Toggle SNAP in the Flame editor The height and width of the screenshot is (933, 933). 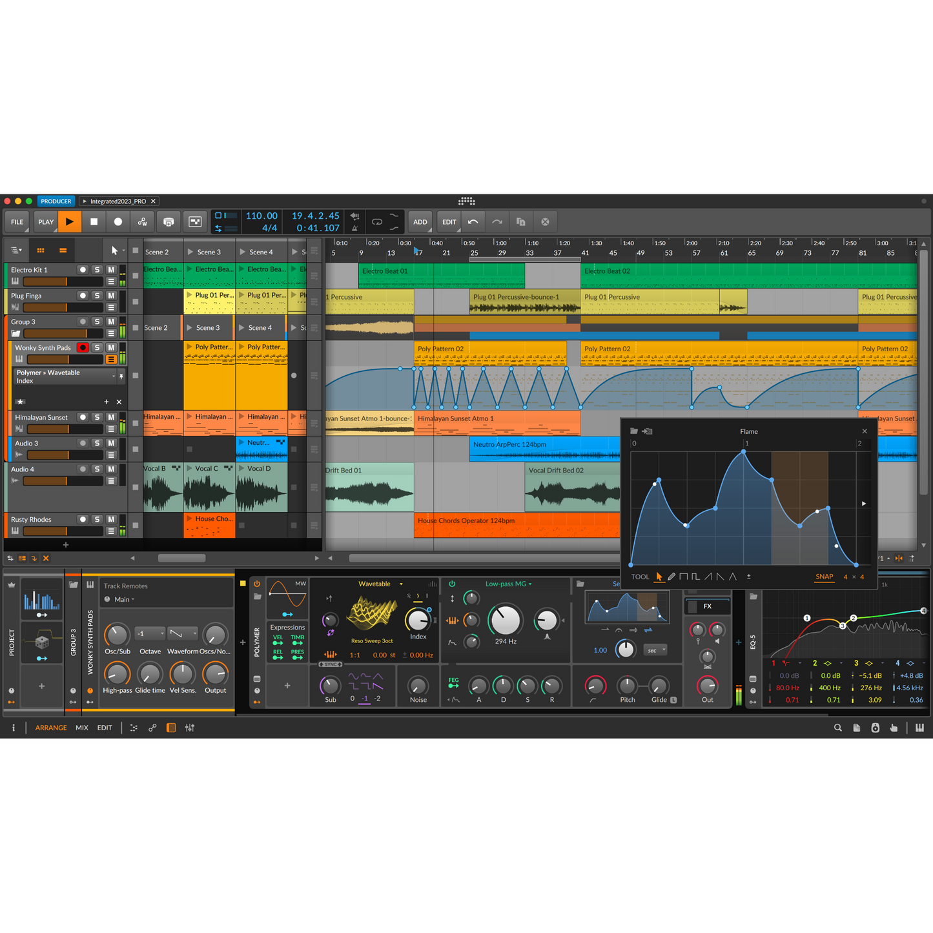(825, 577)
